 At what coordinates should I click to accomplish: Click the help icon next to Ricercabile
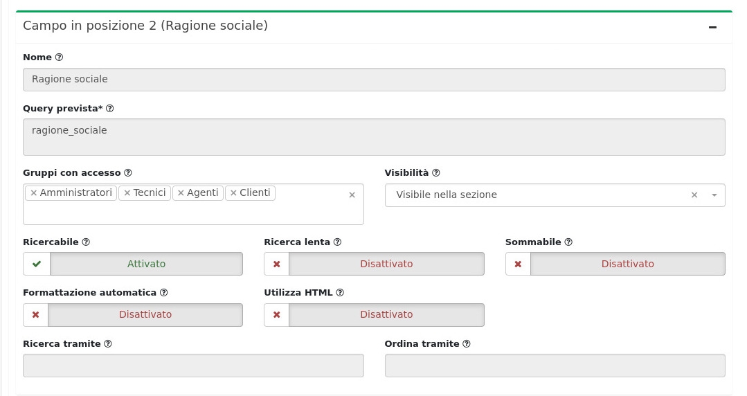point(86,242)
